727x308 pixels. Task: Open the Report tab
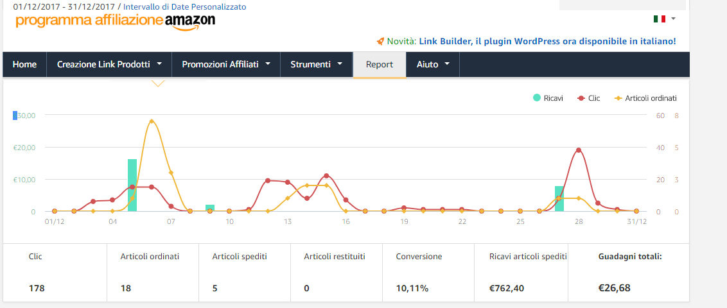[380, 64]
